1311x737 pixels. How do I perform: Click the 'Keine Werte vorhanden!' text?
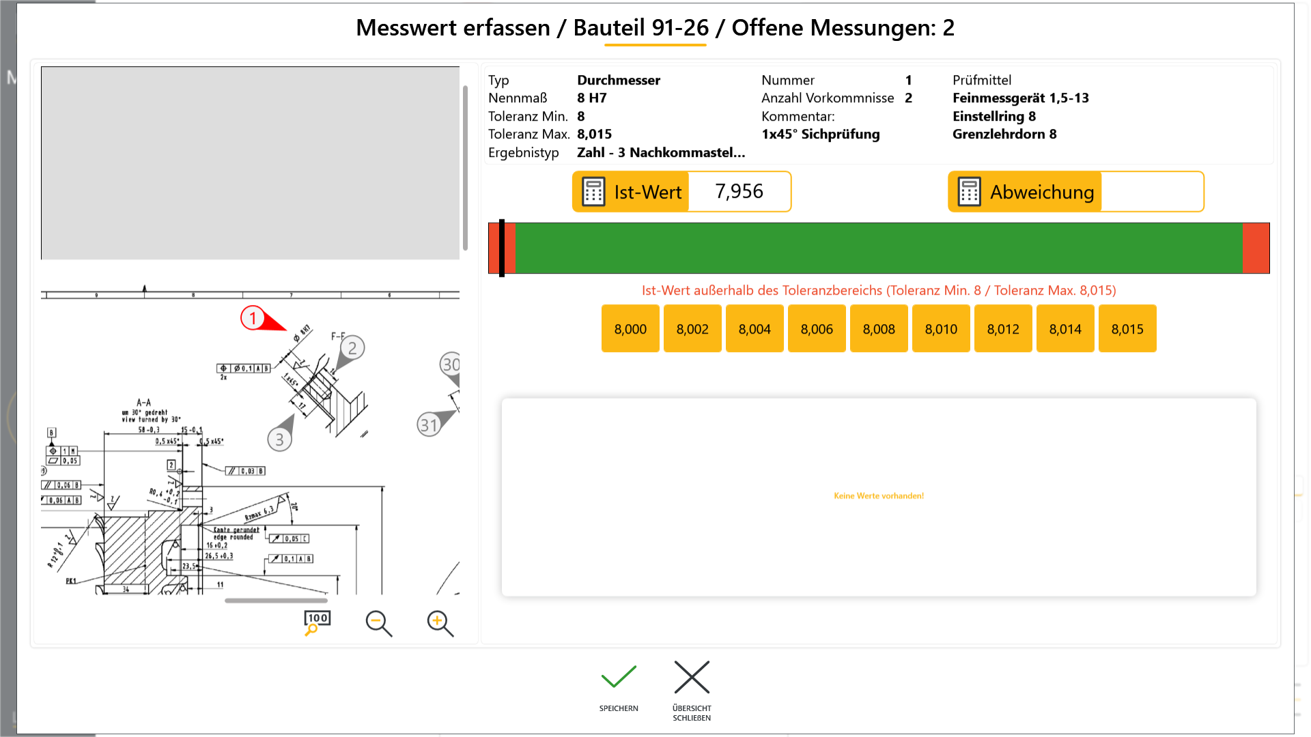(879, 496)
